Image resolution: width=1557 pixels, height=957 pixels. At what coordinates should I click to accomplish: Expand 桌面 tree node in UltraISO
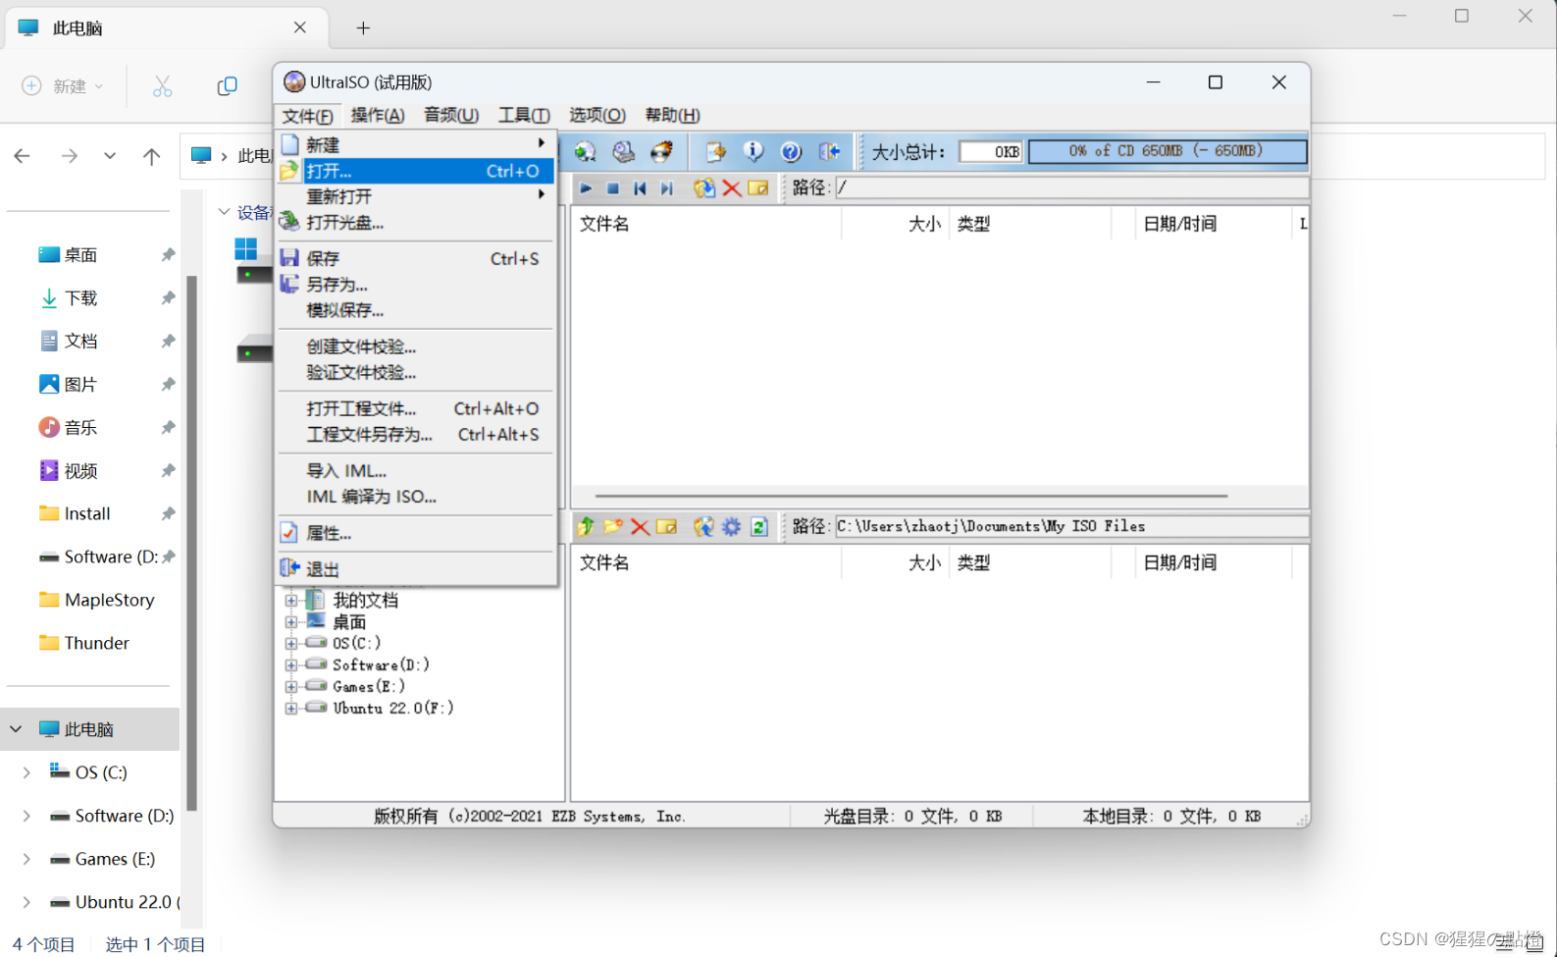pos(291,622)
